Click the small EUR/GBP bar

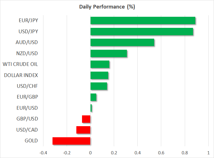pyautogui.click(x=93, y=97)
